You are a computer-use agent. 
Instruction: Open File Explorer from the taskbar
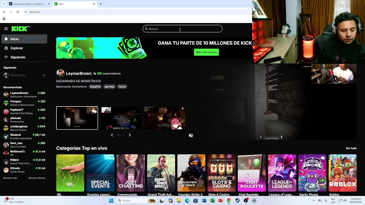point(179,200)
